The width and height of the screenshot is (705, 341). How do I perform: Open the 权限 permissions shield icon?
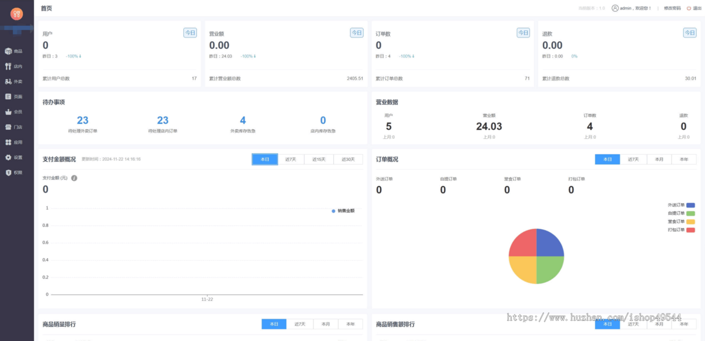tap(8, 173)
